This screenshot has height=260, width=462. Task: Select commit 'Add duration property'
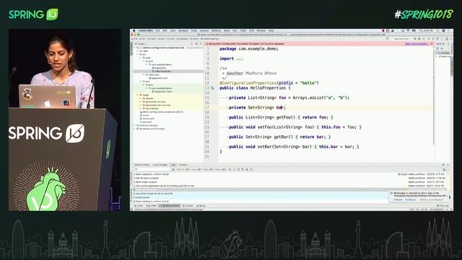pos(147,178)
